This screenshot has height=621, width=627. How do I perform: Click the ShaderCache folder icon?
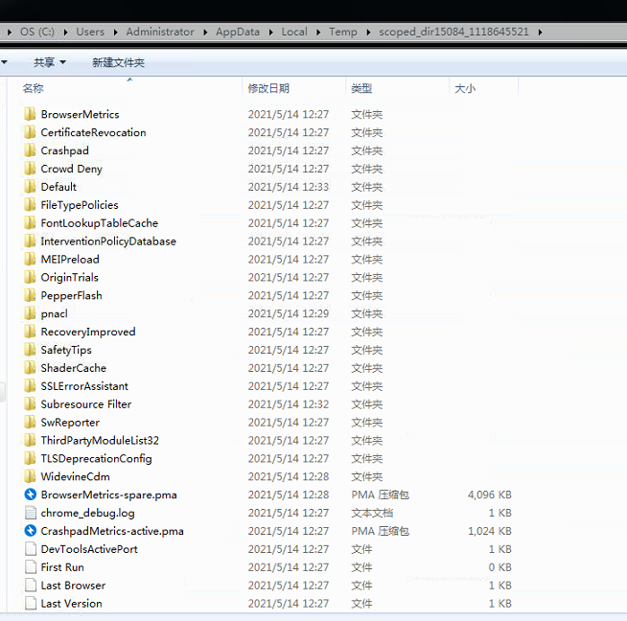30,368
